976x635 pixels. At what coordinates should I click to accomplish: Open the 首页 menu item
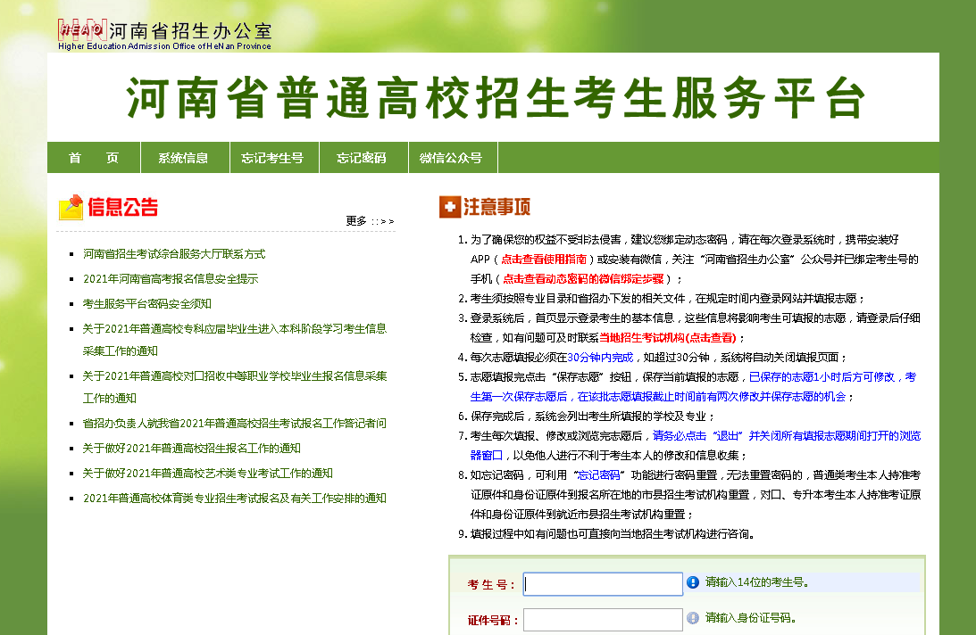click(94, 158)
